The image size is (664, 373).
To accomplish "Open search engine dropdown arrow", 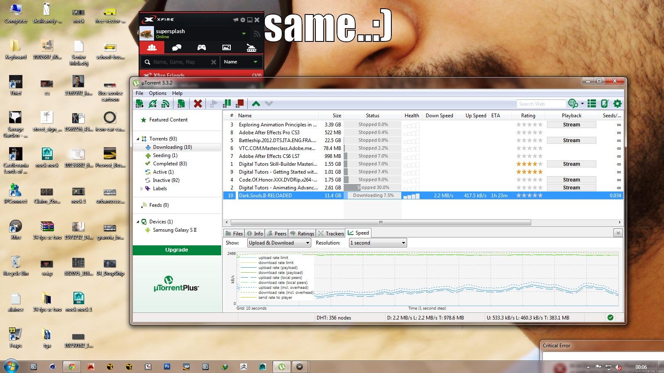I will [x=582, y=104].
